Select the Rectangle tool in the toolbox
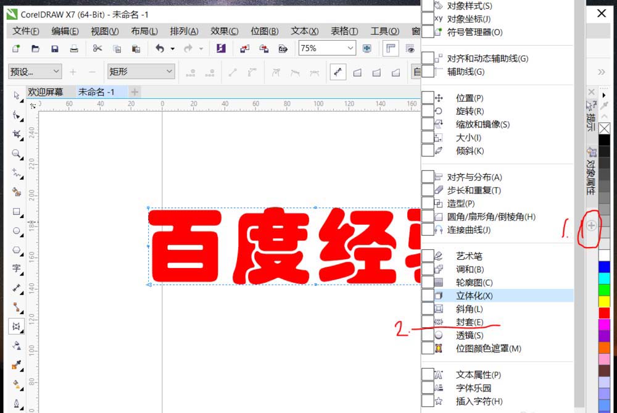The width and height of the screenshot is (617, 413). (x=17, y=212)
